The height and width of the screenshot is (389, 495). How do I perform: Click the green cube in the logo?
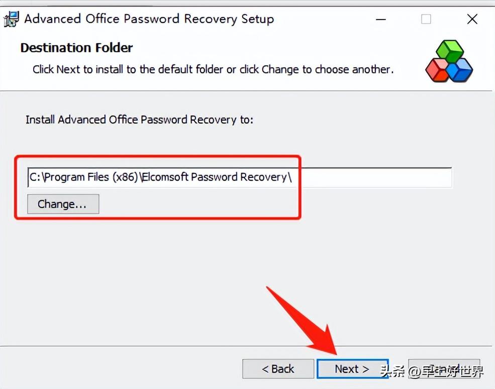[450, 51]
